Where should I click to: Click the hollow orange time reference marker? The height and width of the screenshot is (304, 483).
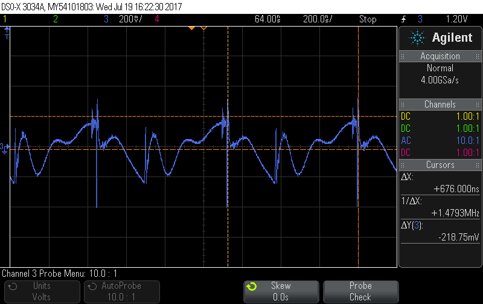click(x=203, y=28)
